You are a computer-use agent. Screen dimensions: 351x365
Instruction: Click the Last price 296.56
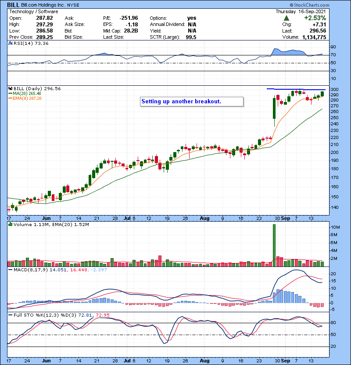pyautogui.click(x=318, y=31)
